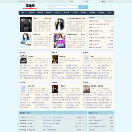Viewport: 132px width, 132px height.
Task: Open the sepia castle cover in the lower right category
Action: click(x=87, y=89)
